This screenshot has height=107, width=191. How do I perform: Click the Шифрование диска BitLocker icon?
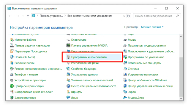[12, 92]
